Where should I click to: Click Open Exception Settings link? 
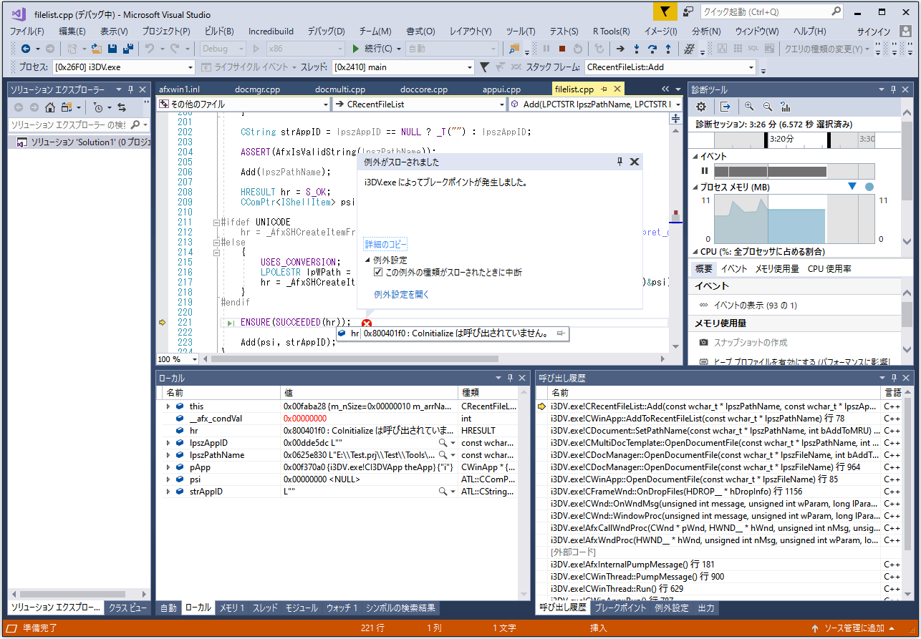(x=401, y=294)
